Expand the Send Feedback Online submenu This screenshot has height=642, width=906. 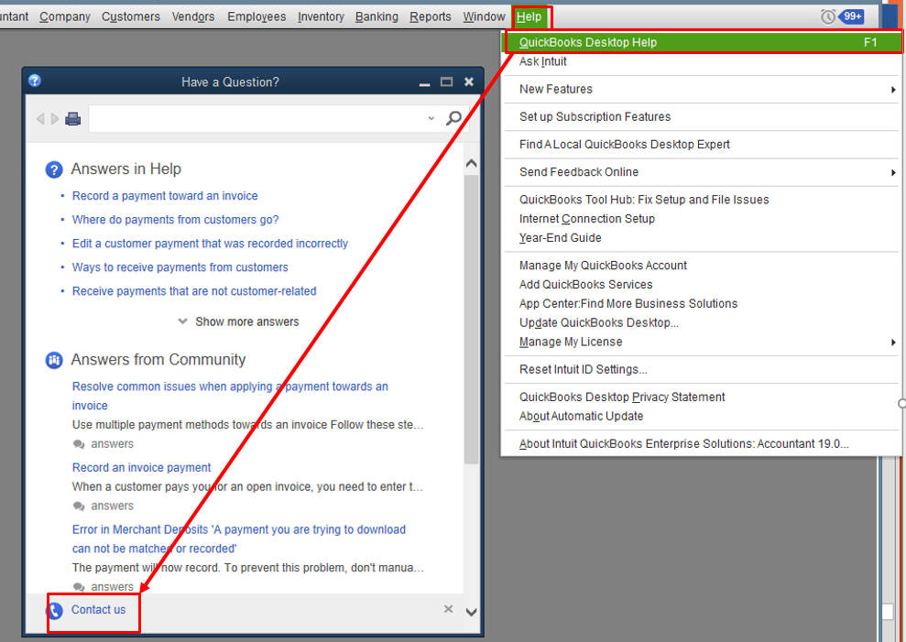coord(893,172)
